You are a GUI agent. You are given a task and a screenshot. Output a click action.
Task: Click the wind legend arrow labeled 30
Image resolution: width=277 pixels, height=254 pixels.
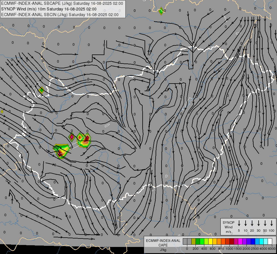tap(258, 223)
